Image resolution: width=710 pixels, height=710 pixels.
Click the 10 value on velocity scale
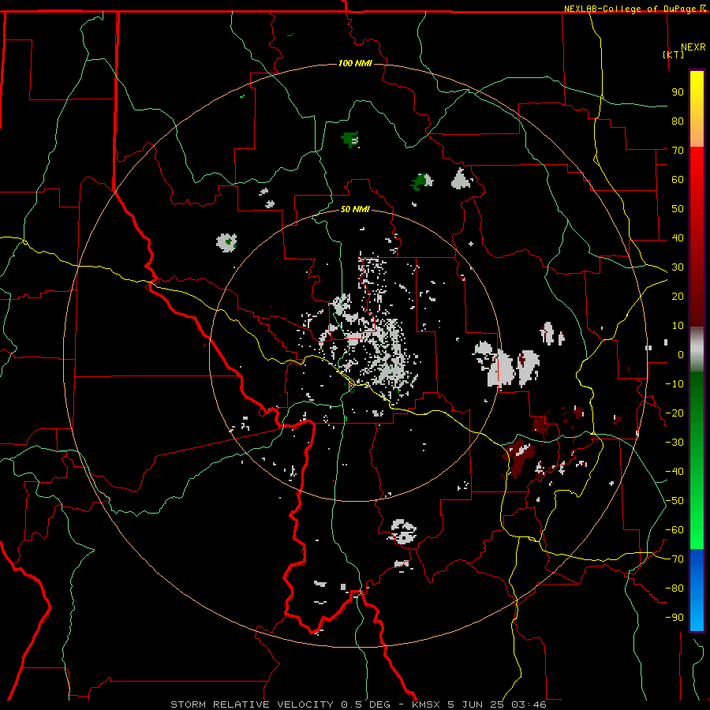(x=678, y=326)
